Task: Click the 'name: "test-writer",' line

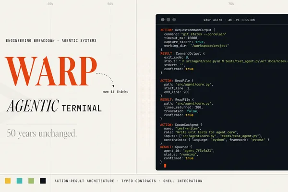Action: tap(182, 129)
